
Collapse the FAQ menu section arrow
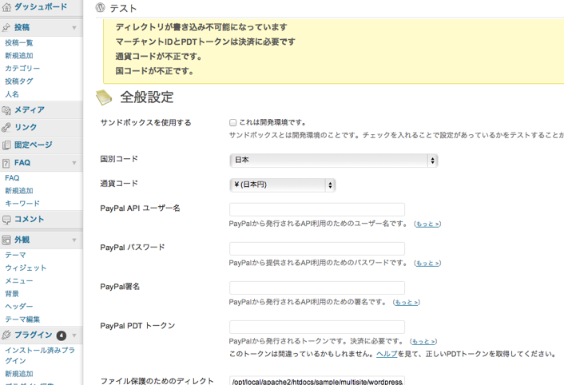pyautogui.click(x=74, y=163)
